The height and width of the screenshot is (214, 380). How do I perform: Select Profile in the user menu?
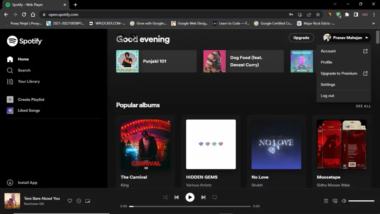coord(344,62)
